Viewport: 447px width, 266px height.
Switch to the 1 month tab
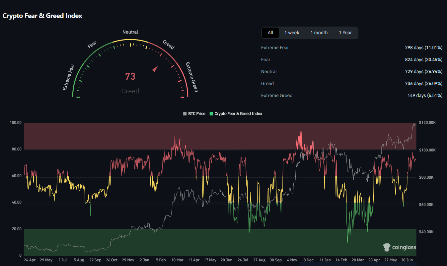coord(319,33)
